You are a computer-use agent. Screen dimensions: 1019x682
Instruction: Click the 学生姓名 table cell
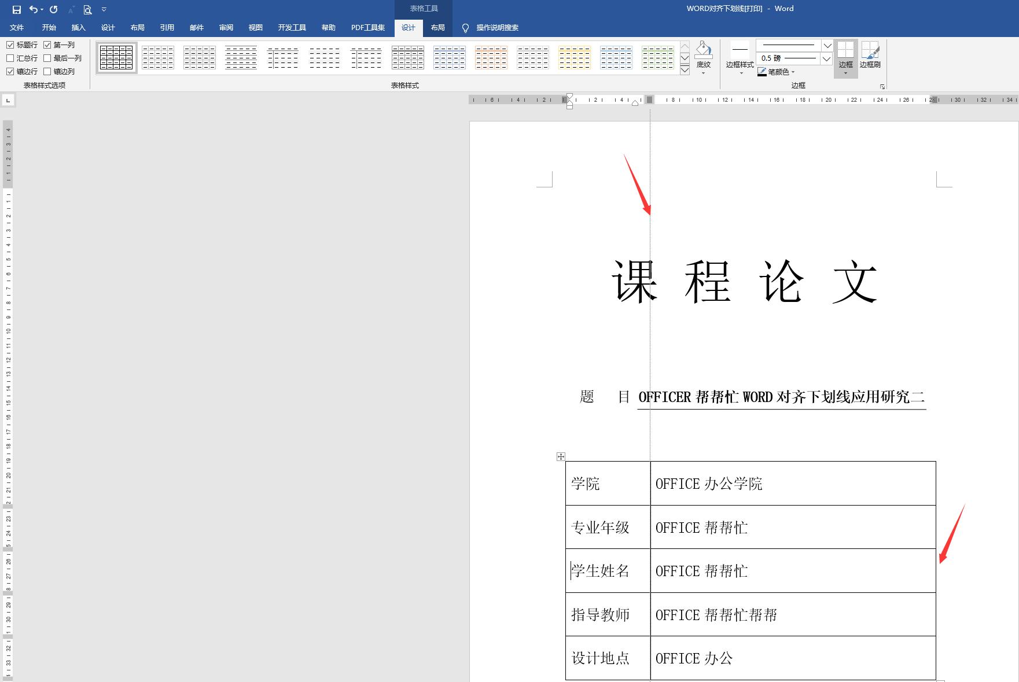click(x=608, y=571)
